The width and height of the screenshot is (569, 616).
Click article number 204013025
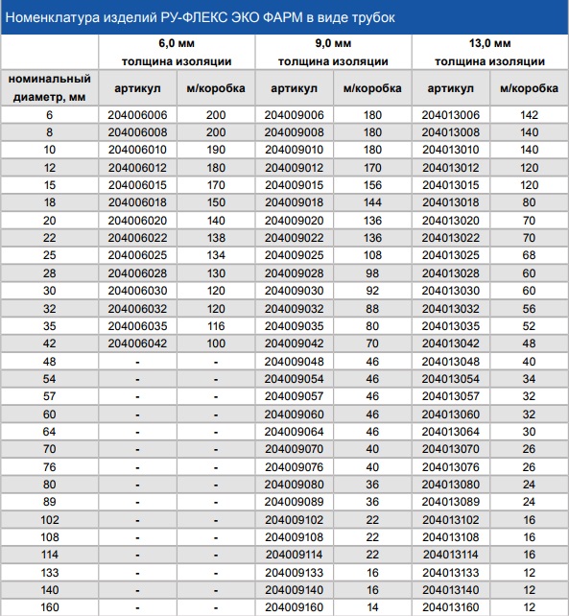pyautogui.click(x=451, y=255)
